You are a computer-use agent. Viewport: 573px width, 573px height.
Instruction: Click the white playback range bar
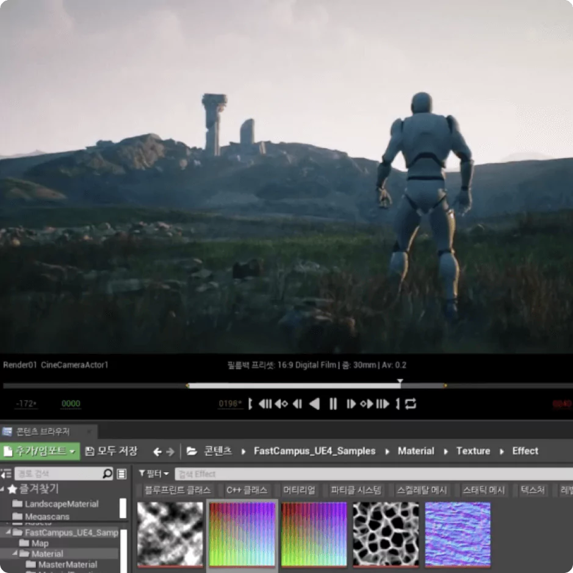(294, 386)
